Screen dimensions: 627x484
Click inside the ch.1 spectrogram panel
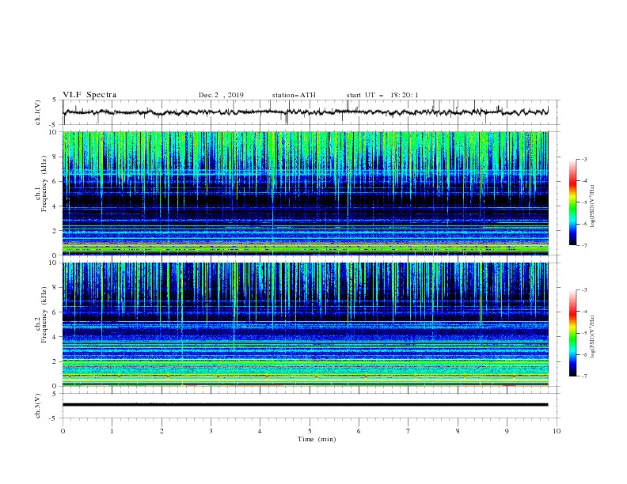[305, 193]
